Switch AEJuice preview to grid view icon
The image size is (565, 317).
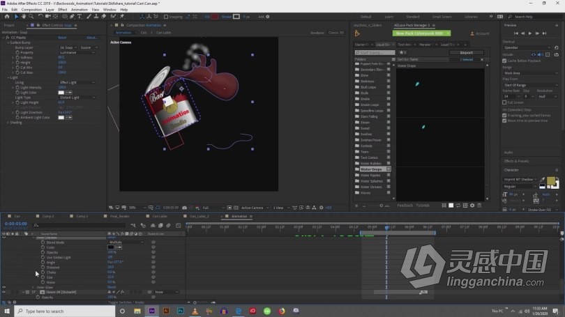(444, 206)
